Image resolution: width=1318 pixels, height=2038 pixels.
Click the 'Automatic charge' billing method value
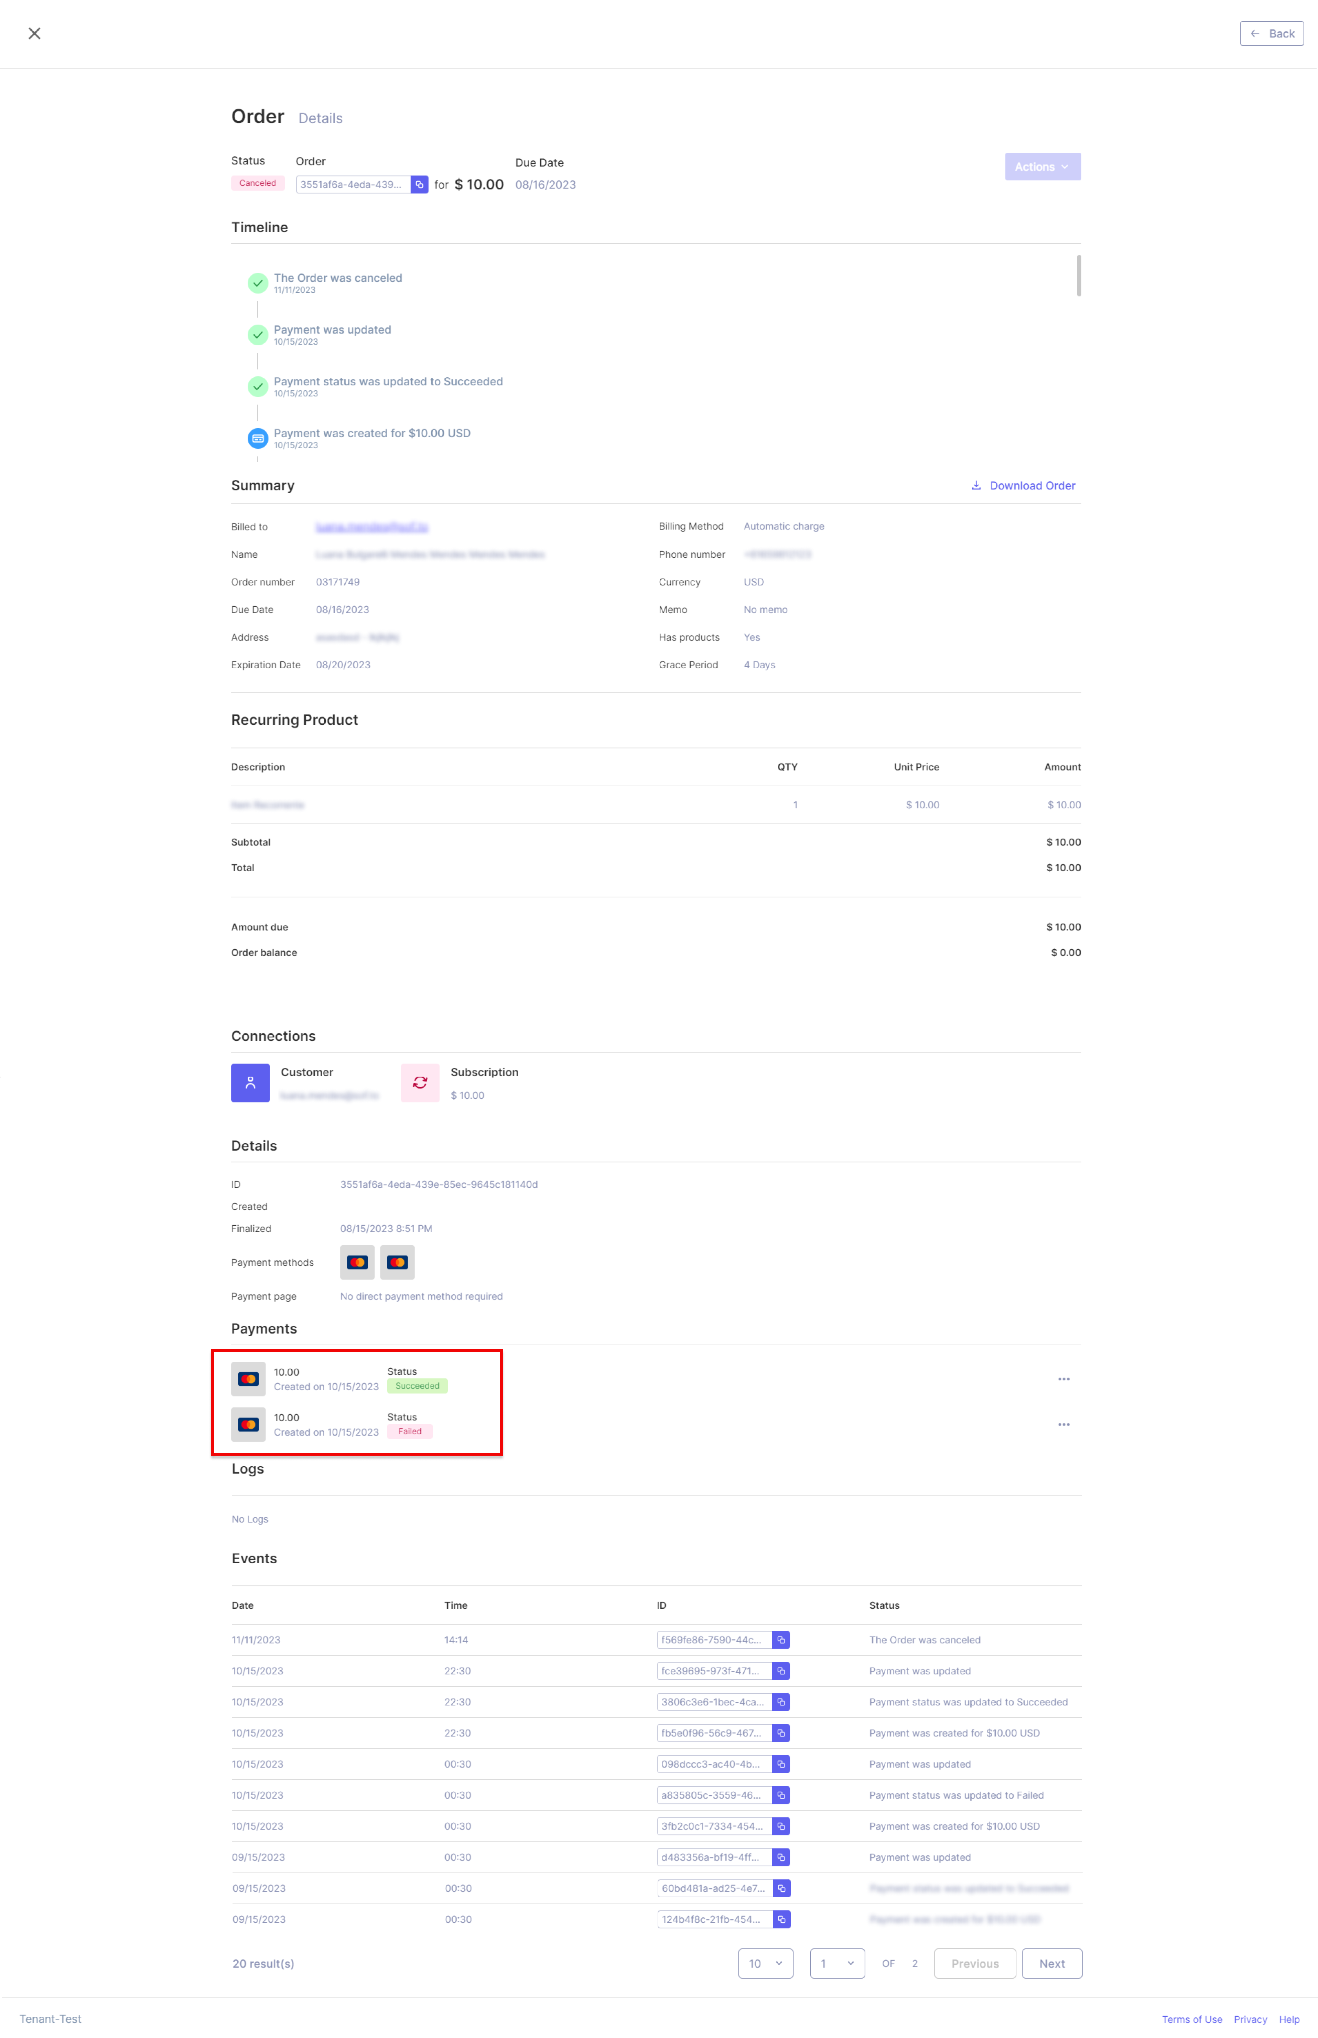pos(783,526)
